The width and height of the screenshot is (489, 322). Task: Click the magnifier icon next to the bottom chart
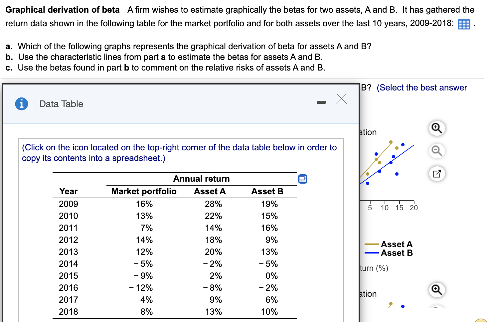pyautogui.click(x=437, y=290)
